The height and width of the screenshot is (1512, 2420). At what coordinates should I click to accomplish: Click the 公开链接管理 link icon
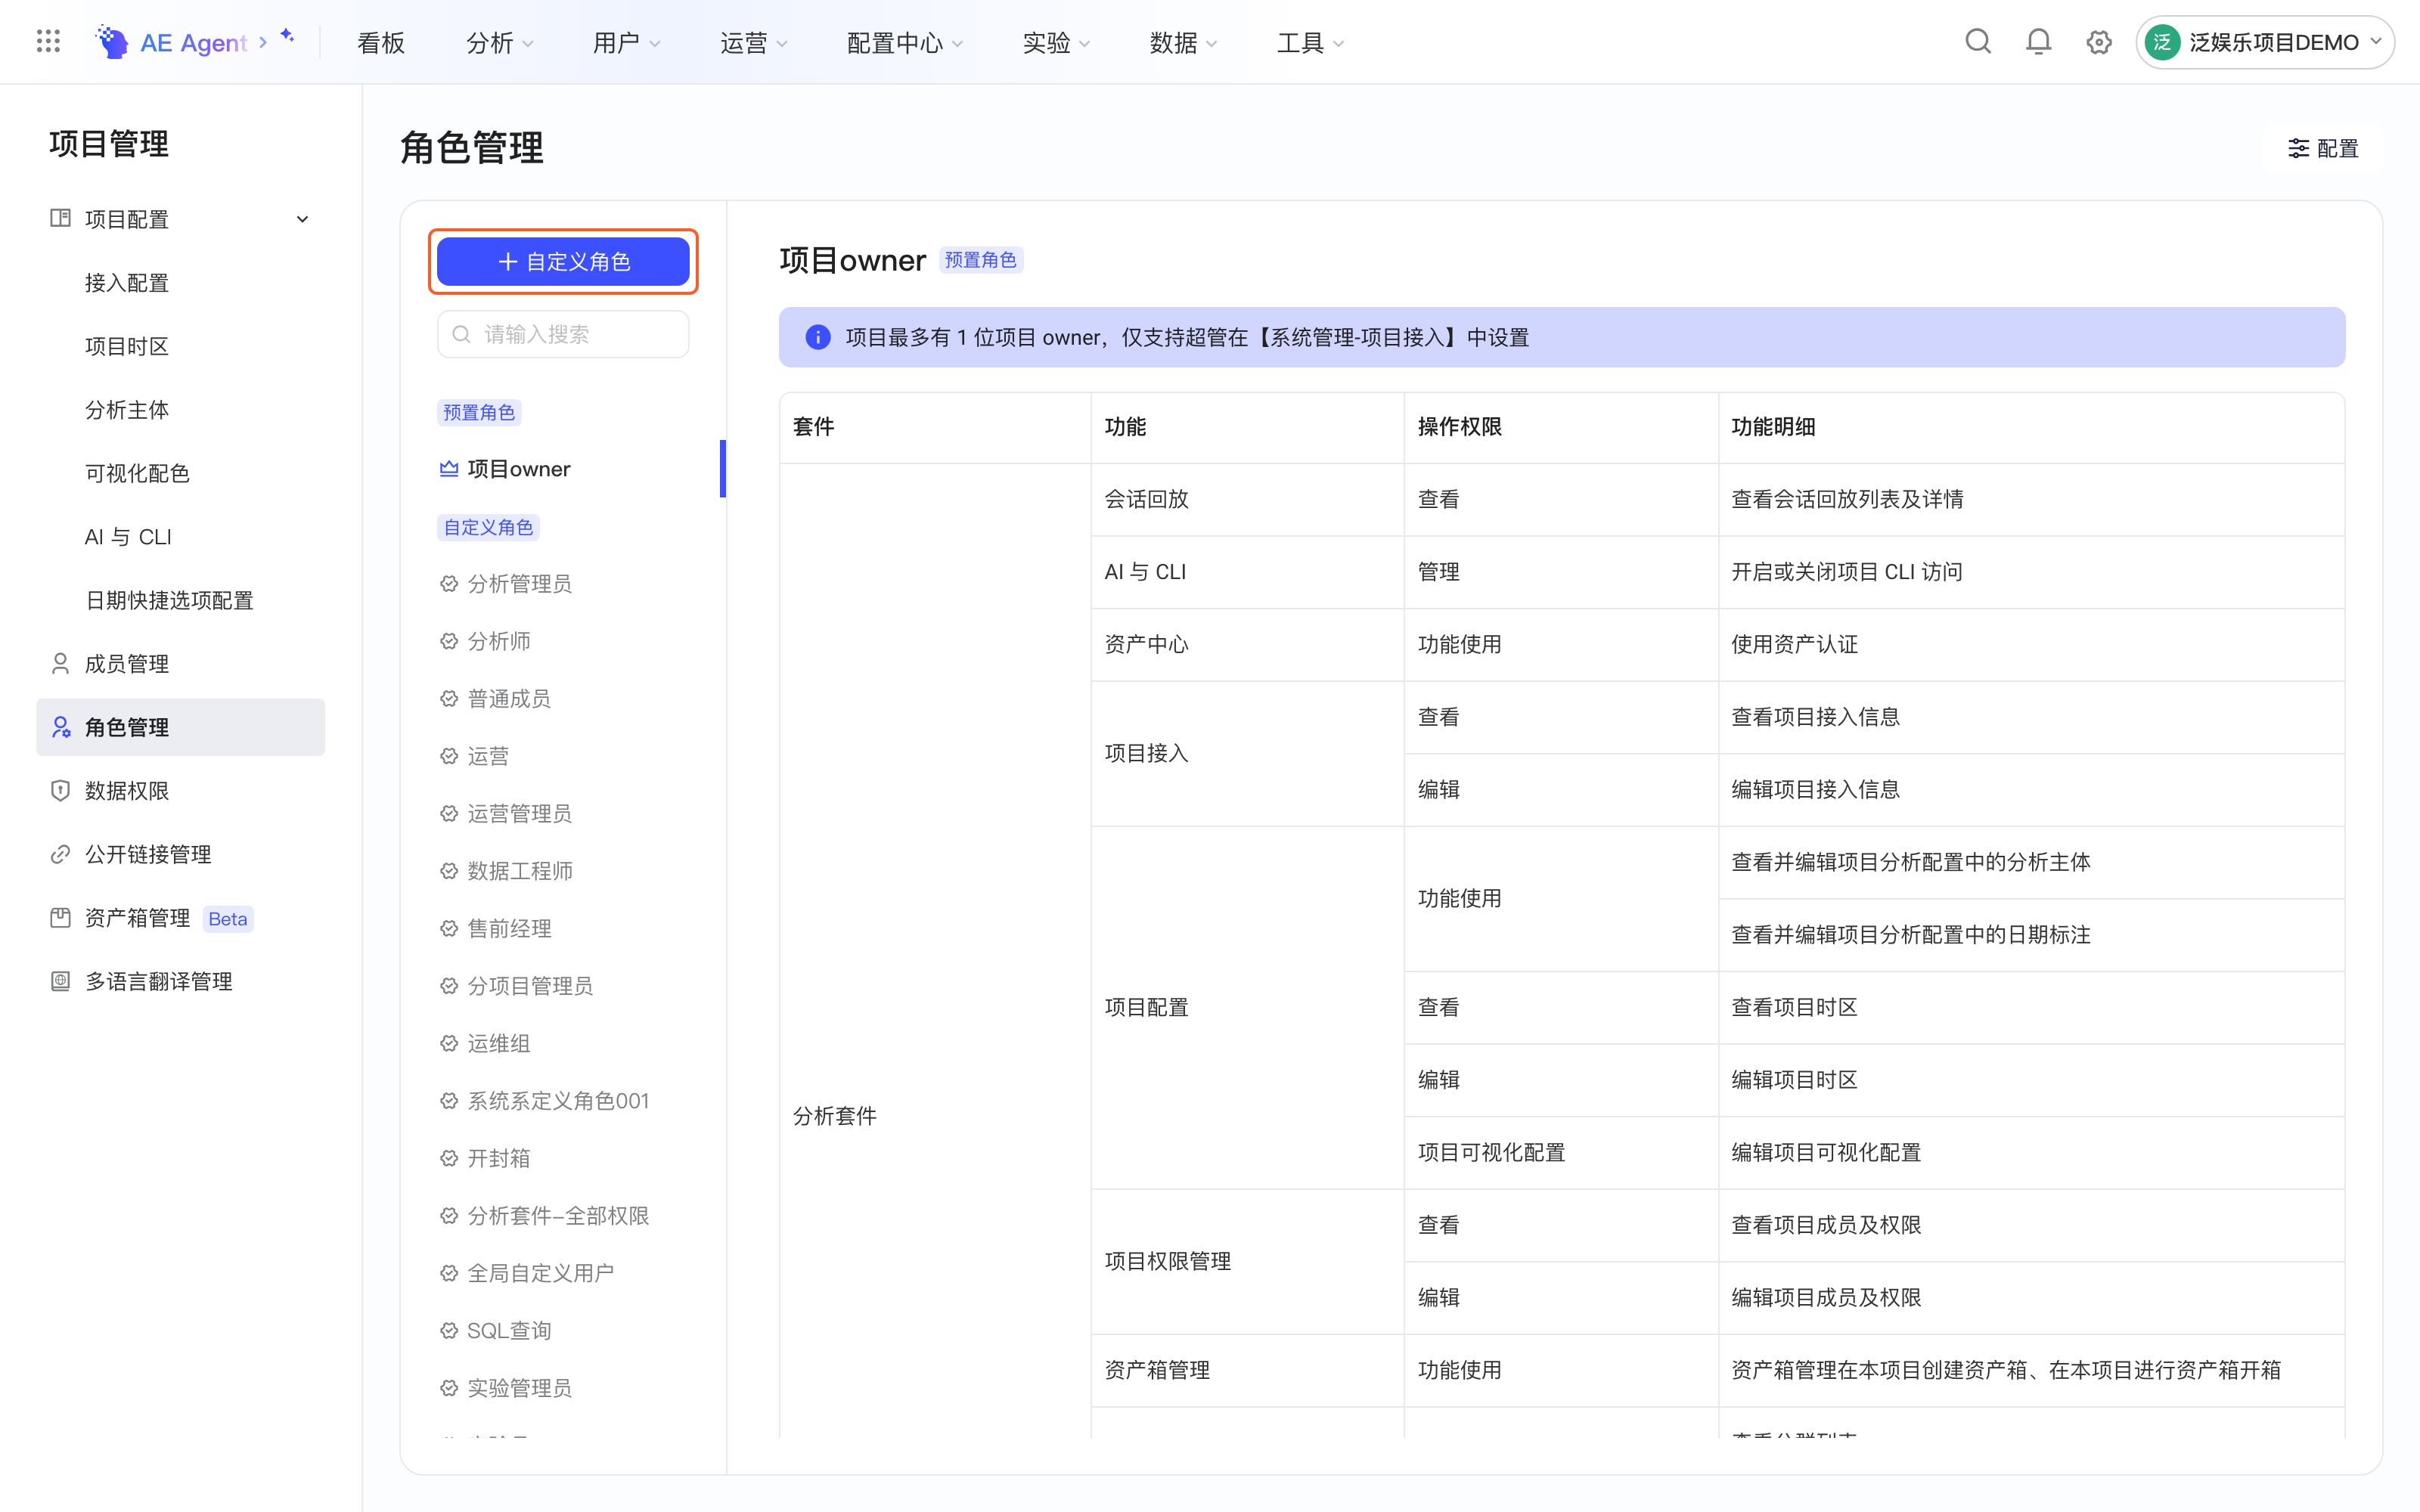[x=60, y=854]
